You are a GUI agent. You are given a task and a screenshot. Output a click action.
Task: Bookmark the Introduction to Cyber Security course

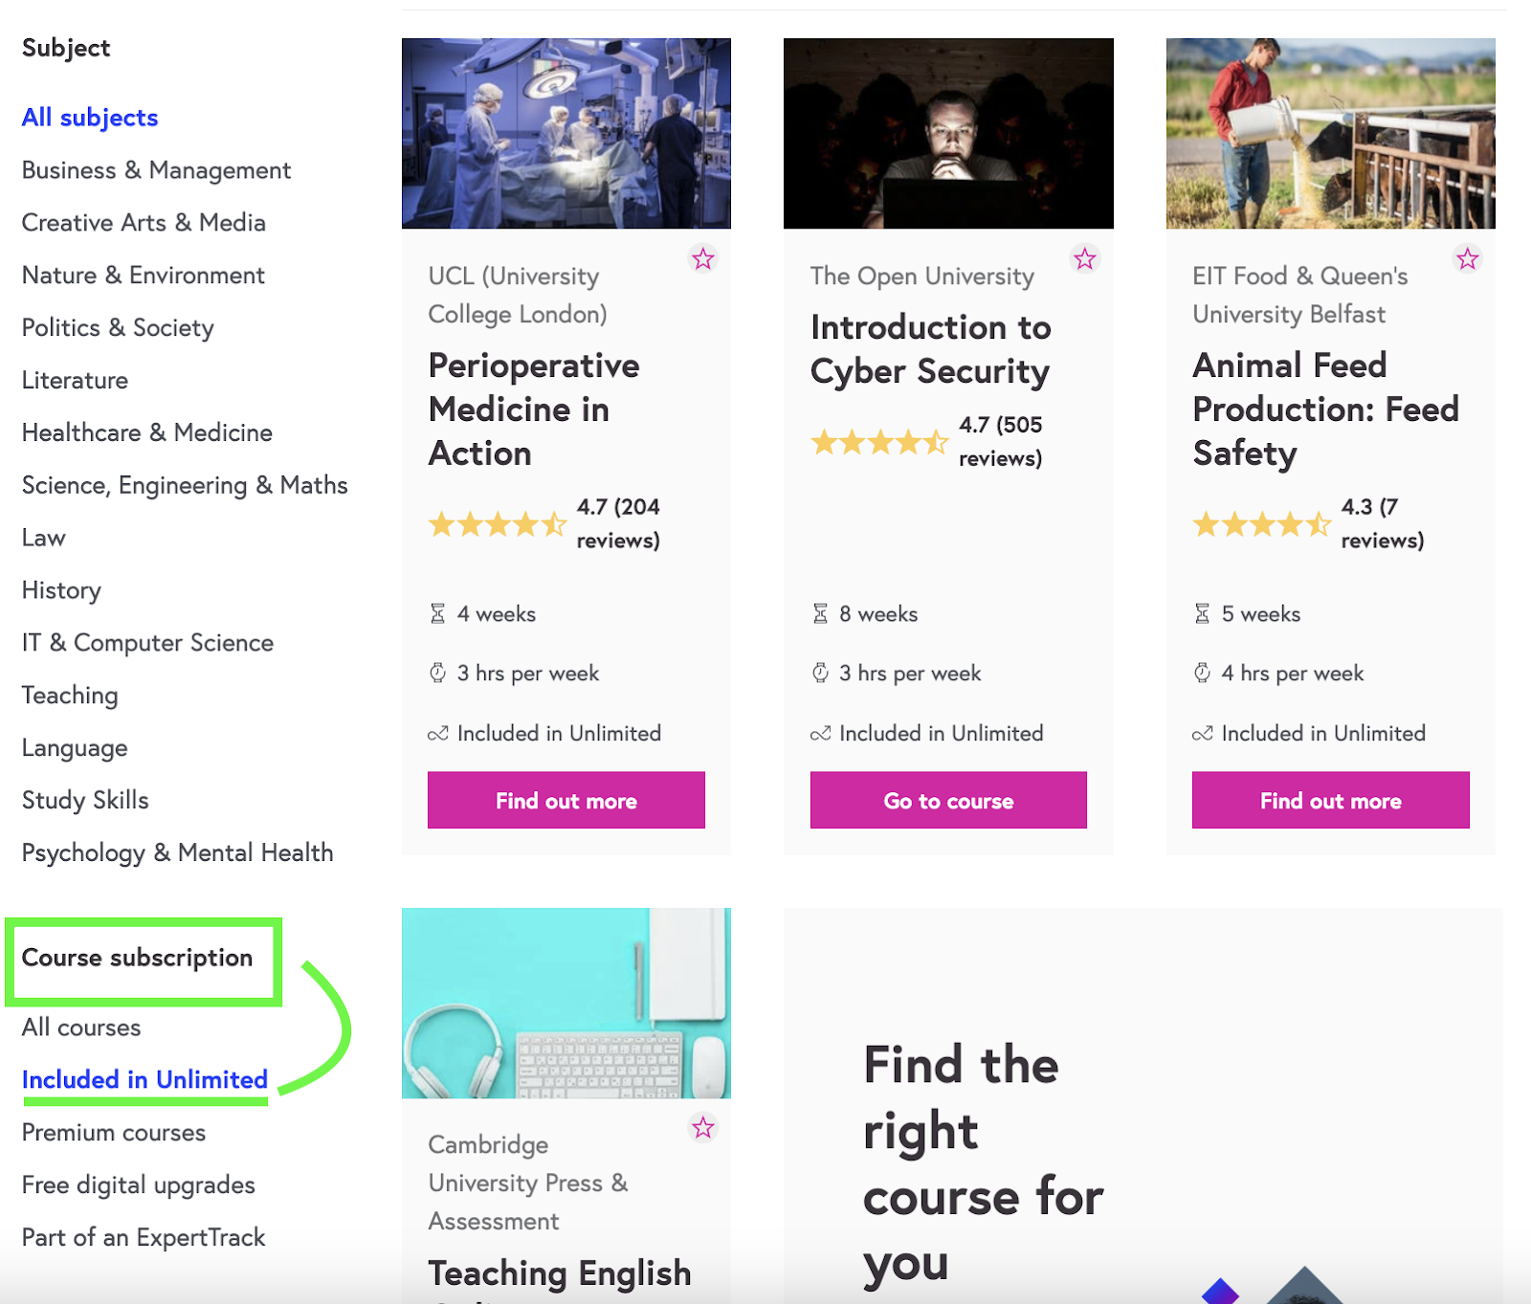pyautogui.click(x=1085, y=258)
